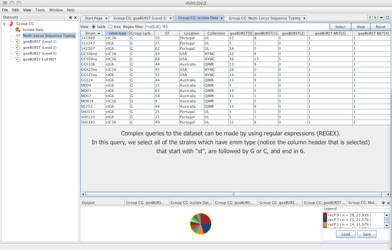Screen dimensions: 392x250
Task: Click the strain cell GCS06ny
Action: point(93,54)
